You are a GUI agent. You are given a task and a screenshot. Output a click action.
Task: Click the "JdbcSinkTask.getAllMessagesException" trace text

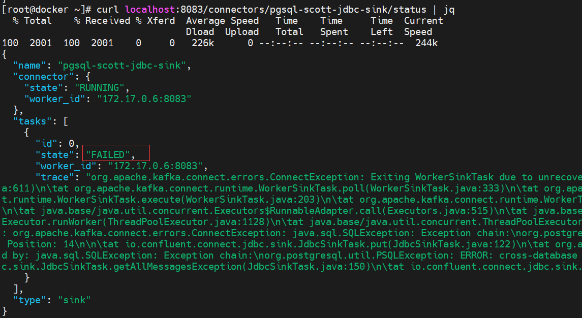[x=141, y=266]
